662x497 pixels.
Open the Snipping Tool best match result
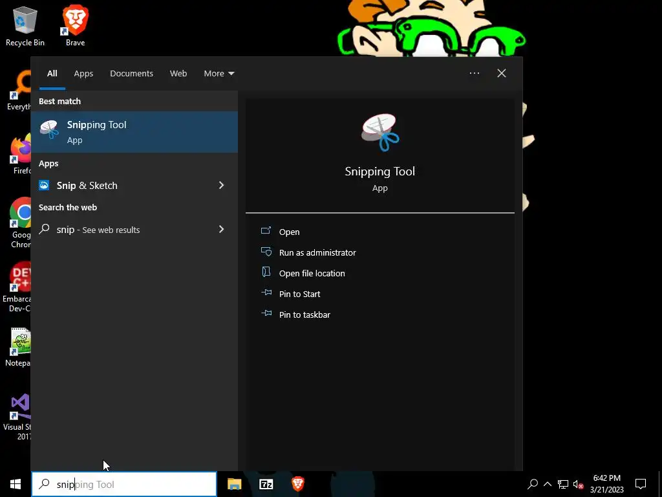[x=134, y=132]
